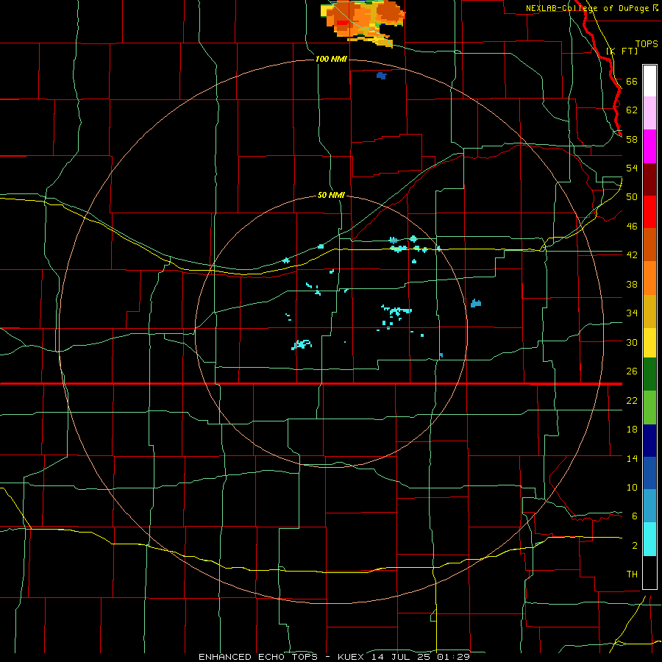Select the 42 scale value

(632, 255)
